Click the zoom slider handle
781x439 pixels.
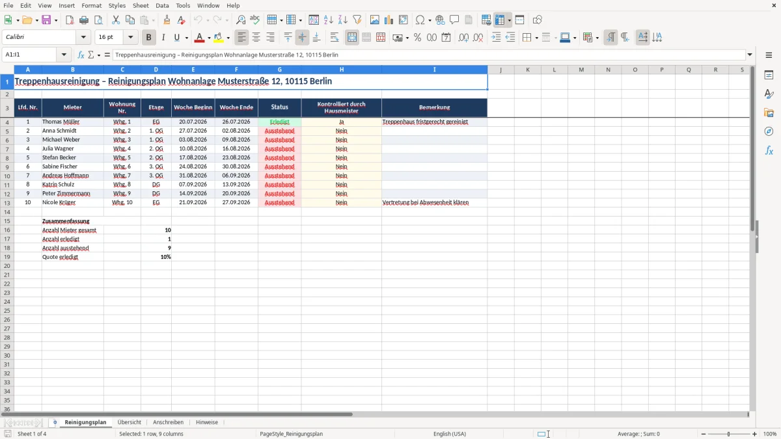click(729, 434)
